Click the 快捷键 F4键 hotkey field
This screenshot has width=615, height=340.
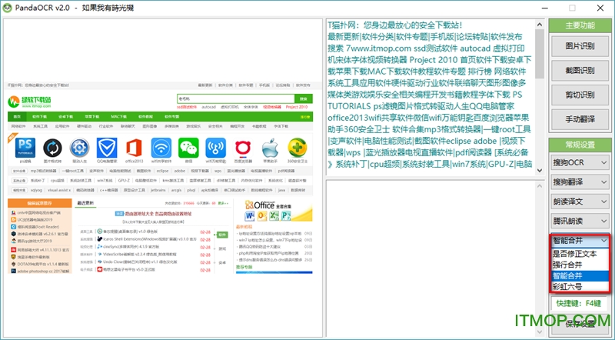tap(580, 304)
